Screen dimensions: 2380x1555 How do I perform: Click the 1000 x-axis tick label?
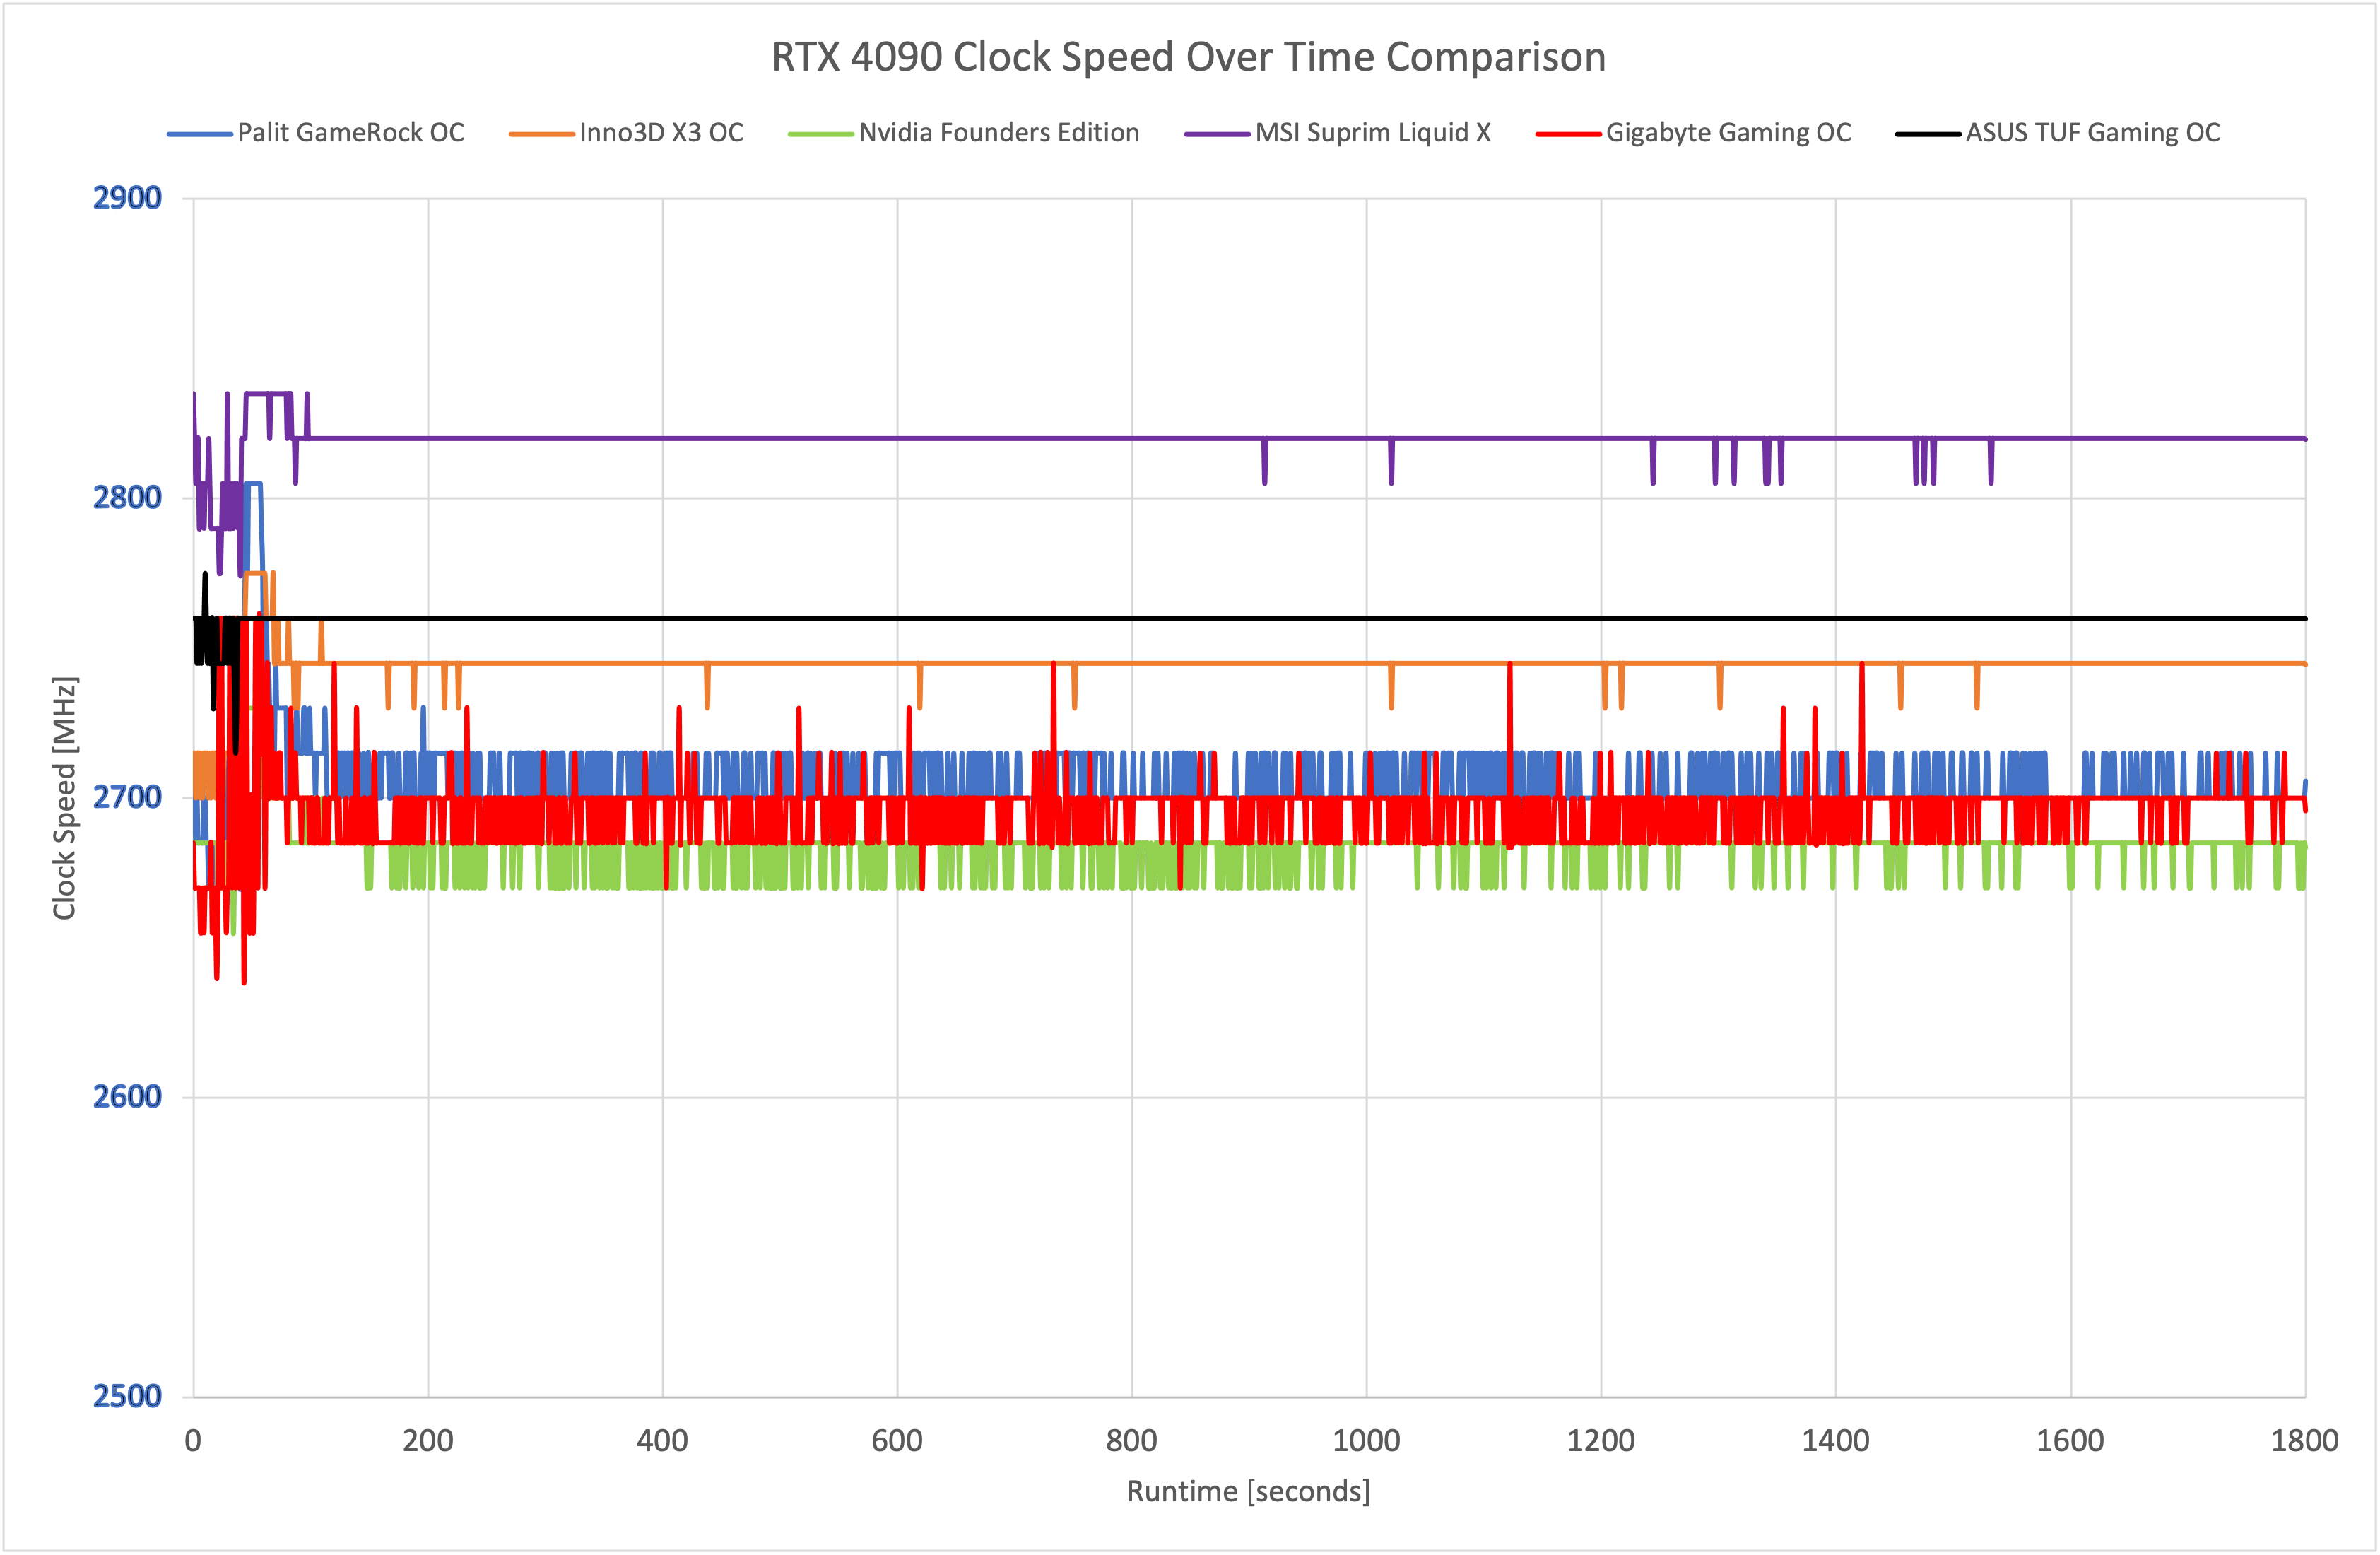click(x=1366, y=1441)
